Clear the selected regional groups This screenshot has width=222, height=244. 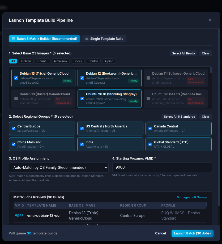(x=206, y=117)
